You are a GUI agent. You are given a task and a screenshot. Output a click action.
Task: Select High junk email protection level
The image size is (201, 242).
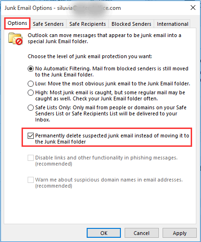[30, 92]
